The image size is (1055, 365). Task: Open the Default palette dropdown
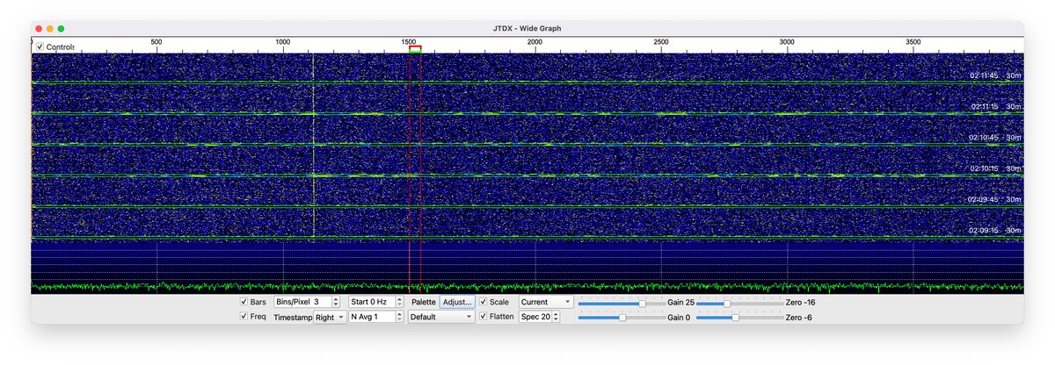tap(441, 317)
